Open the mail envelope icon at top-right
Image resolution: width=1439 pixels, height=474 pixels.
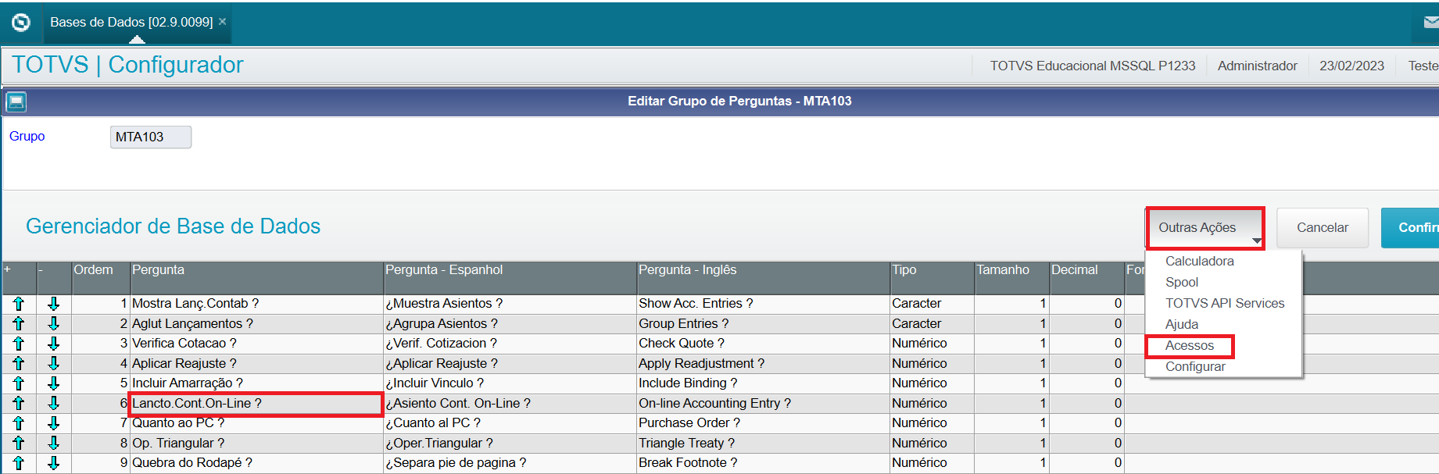[x=1431, y=23]
